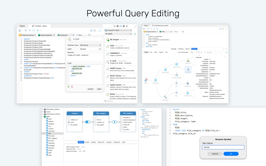The image size is (266, 166).
Task: Switch to JSON explain view
Action: 156,52
